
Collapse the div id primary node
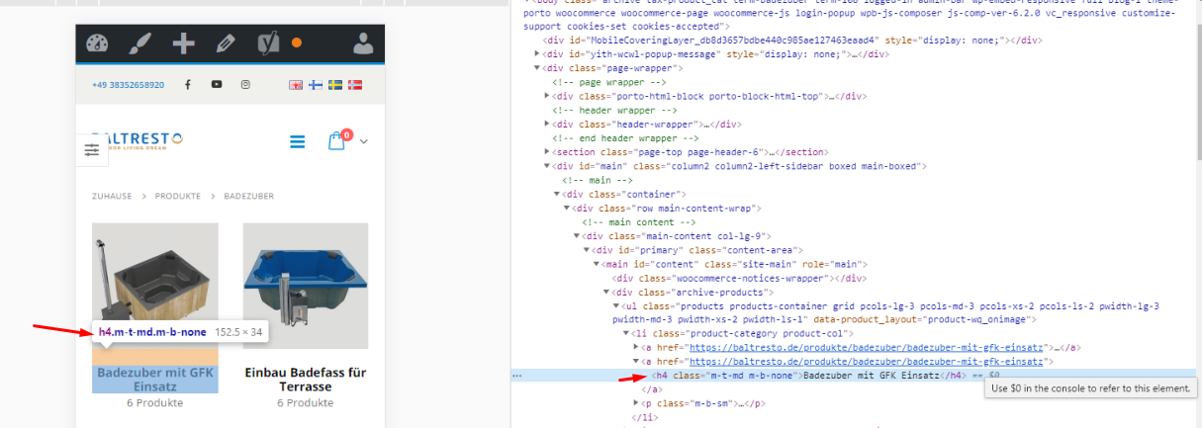[587, 250]
